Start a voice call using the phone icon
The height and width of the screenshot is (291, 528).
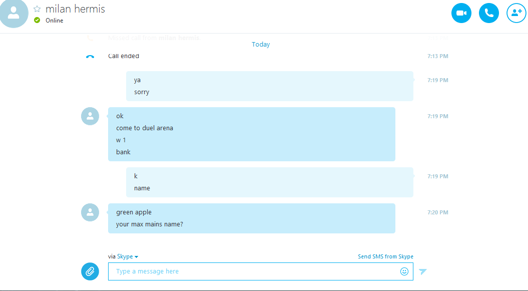[x=489, y=13]
